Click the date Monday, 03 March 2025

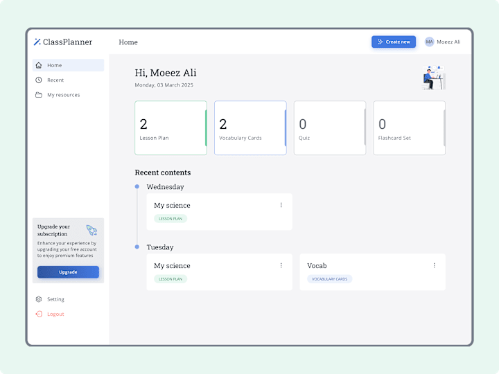click(x=164, y=85)
